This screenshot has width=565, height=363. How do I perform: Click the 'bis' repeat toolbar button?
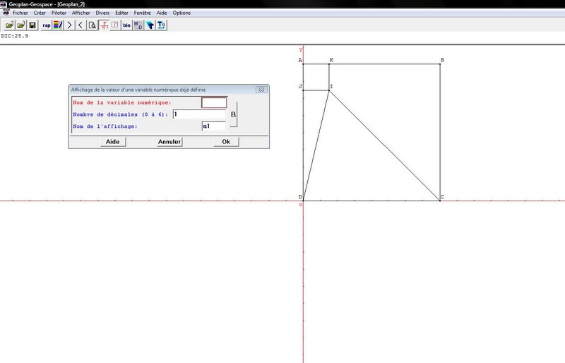coord(127,25)
